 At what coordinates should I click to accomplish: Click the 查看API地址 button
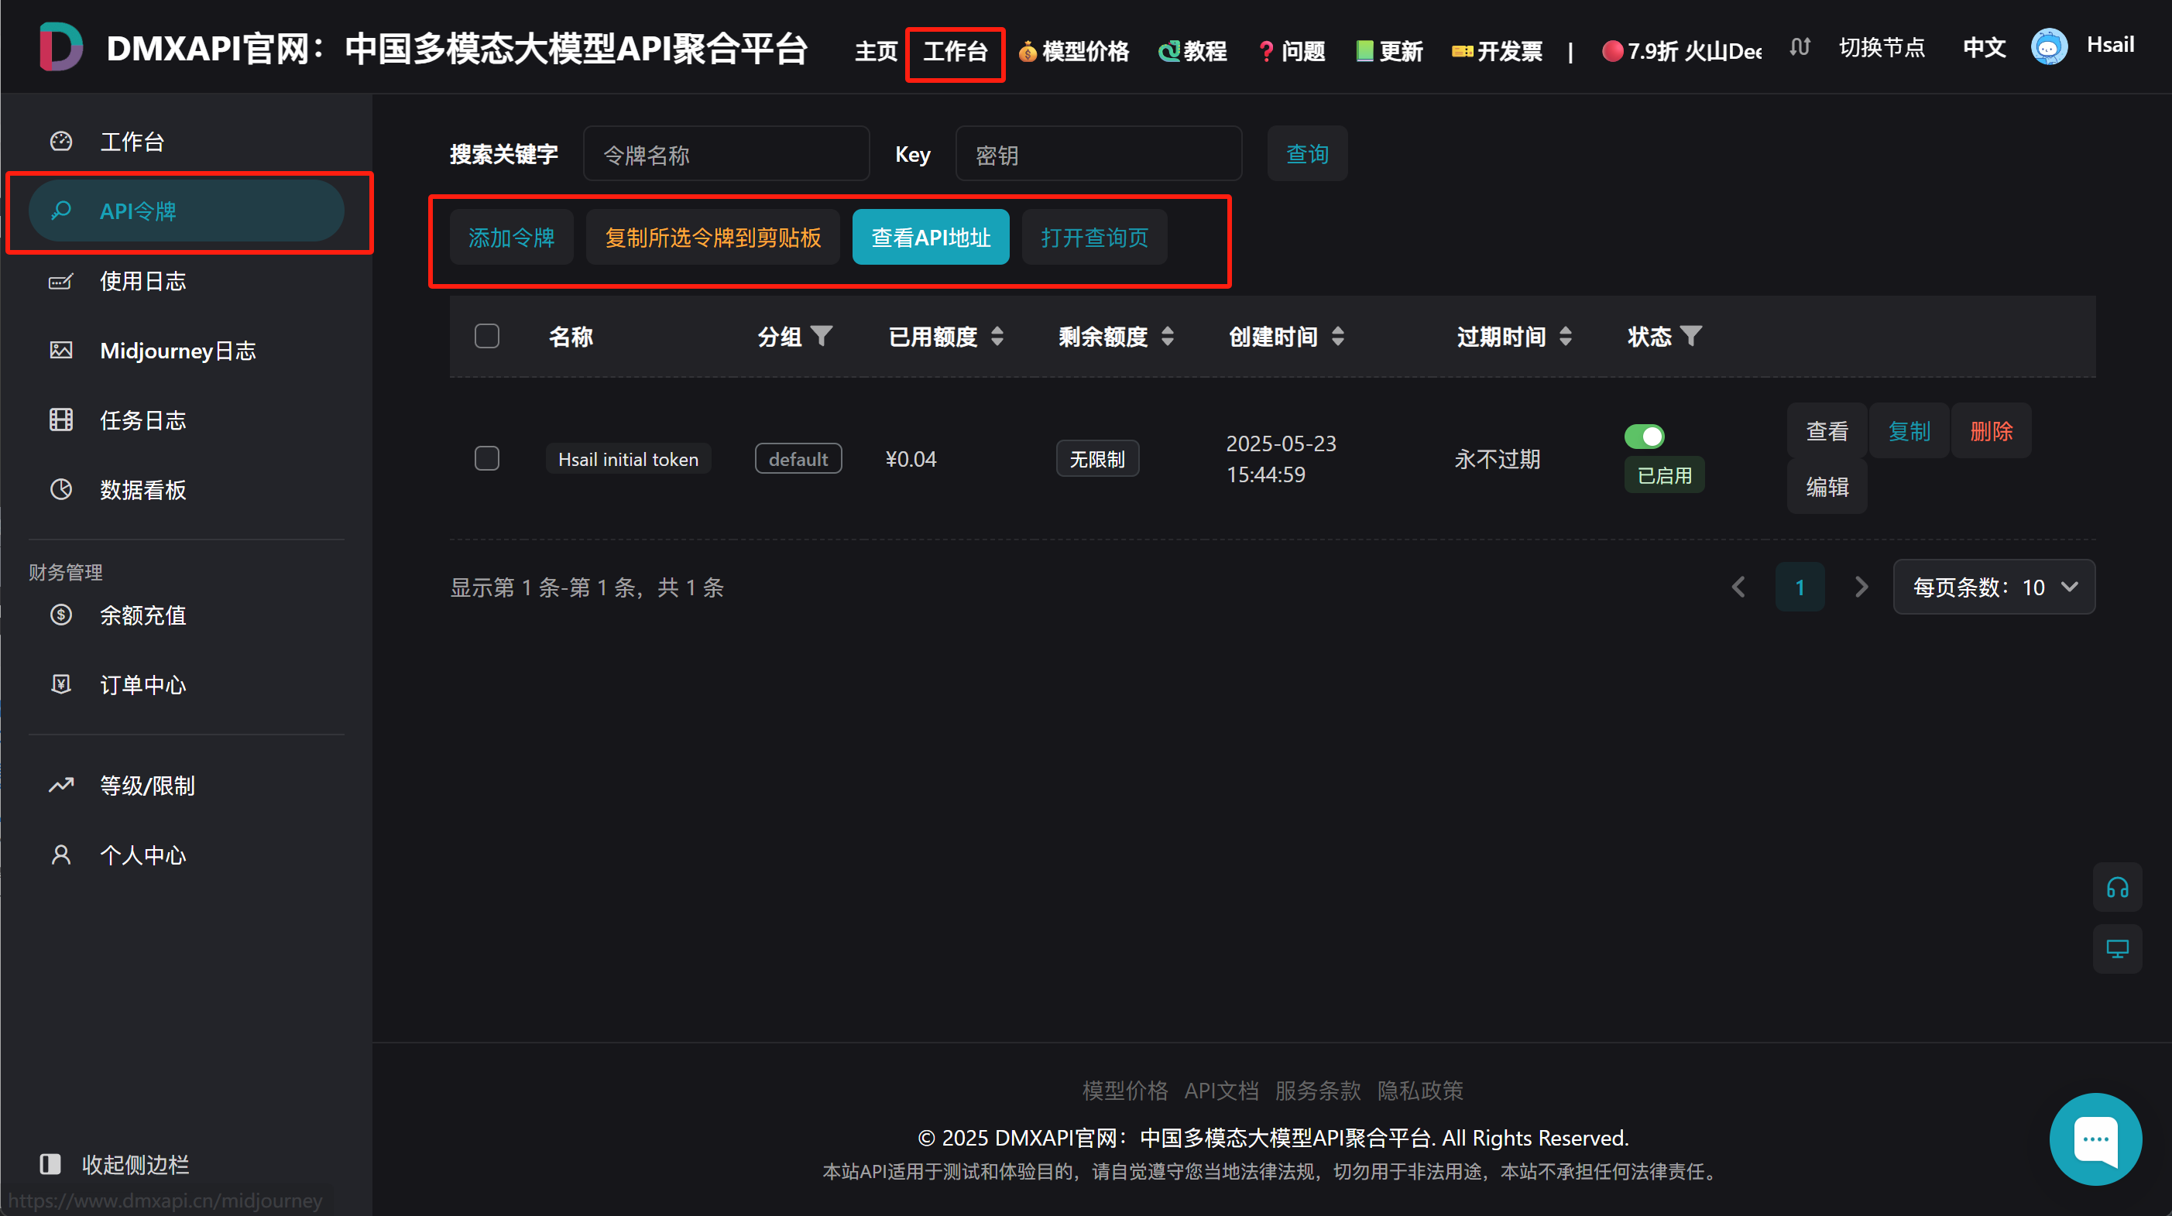[x=931, y=238]
